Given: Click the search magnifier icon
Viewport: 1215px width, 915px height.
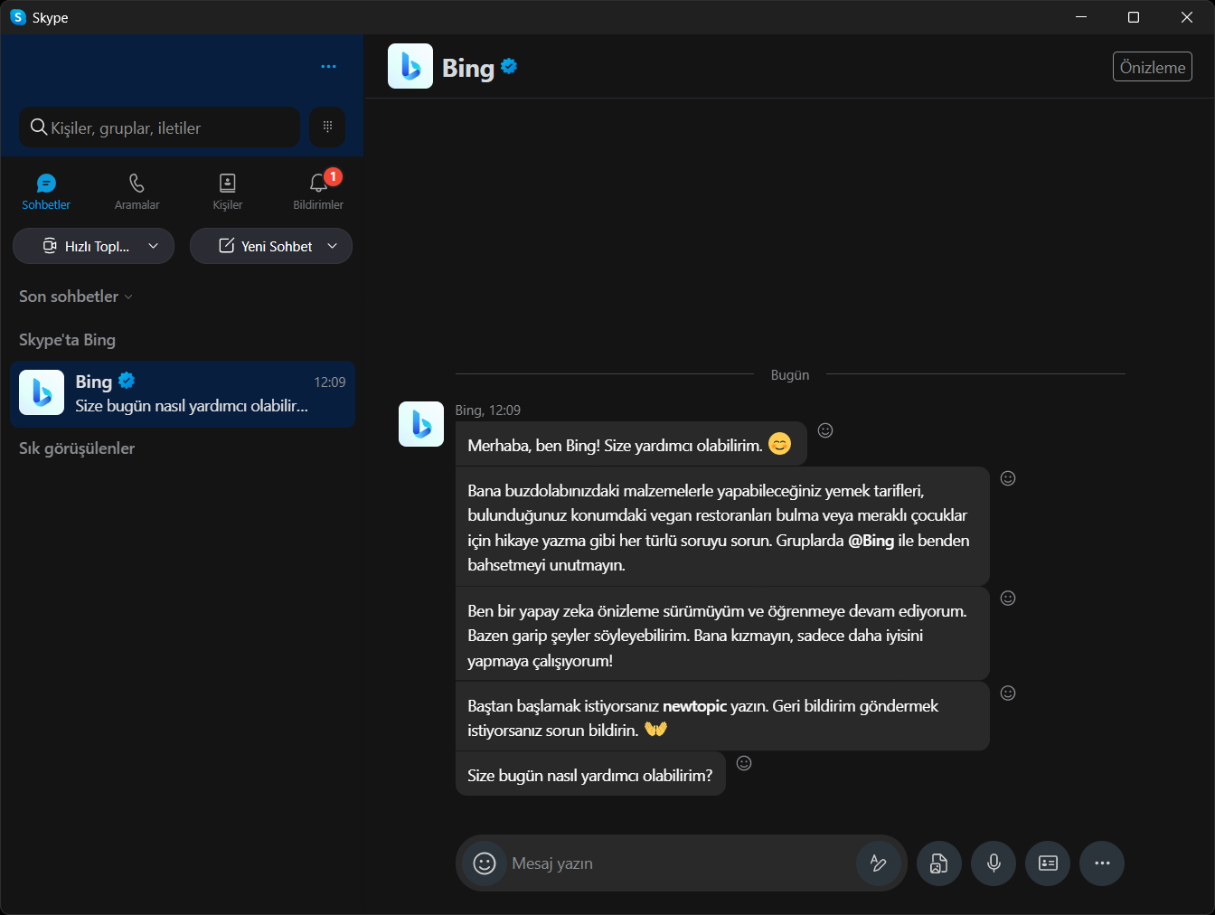Looking at the screenshot, I should [39, 127].
